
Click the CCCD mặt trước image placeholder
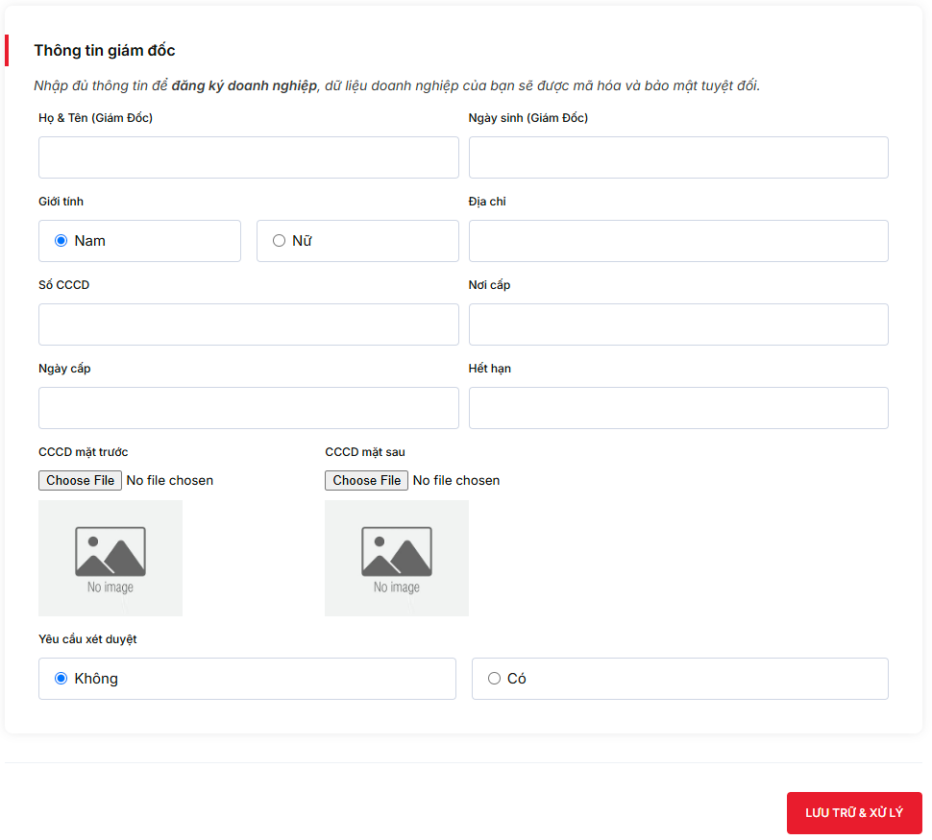pyautogui.click(x=110, y=558)
